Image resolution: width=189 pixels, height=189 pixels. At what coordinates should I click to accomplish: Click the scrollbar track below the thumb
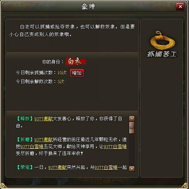pos(132,150)
